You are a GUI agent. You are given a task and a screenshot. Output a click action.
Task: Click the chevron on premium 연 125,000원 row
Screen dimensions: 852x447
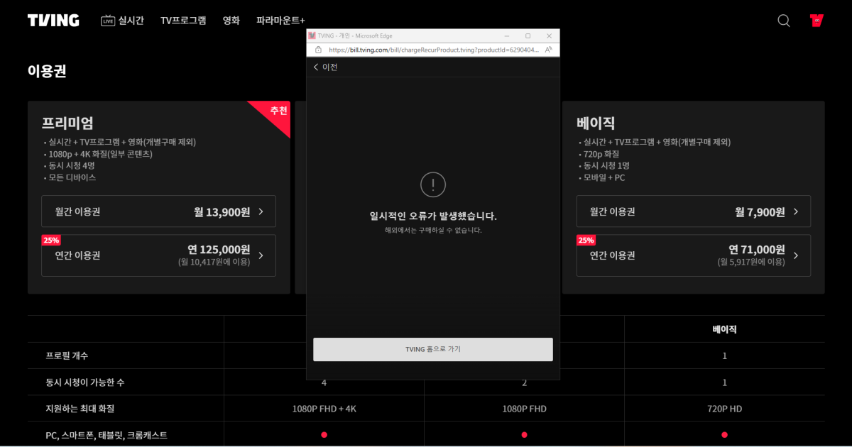(x=261, y=255)
